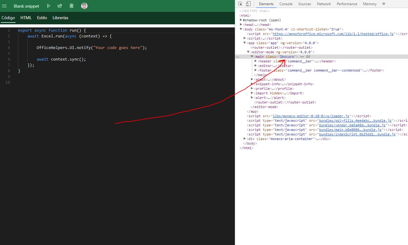Open the Librerías tab

(60, 18)
